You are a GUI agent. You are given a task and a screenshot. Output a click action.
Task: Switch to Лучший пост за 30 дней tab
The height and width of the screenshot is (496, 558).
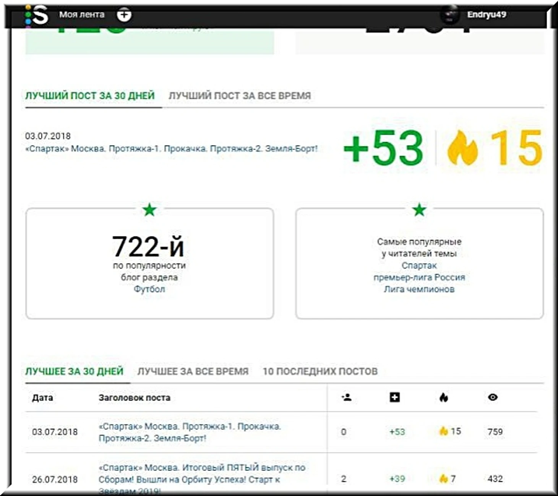point(90,96)
